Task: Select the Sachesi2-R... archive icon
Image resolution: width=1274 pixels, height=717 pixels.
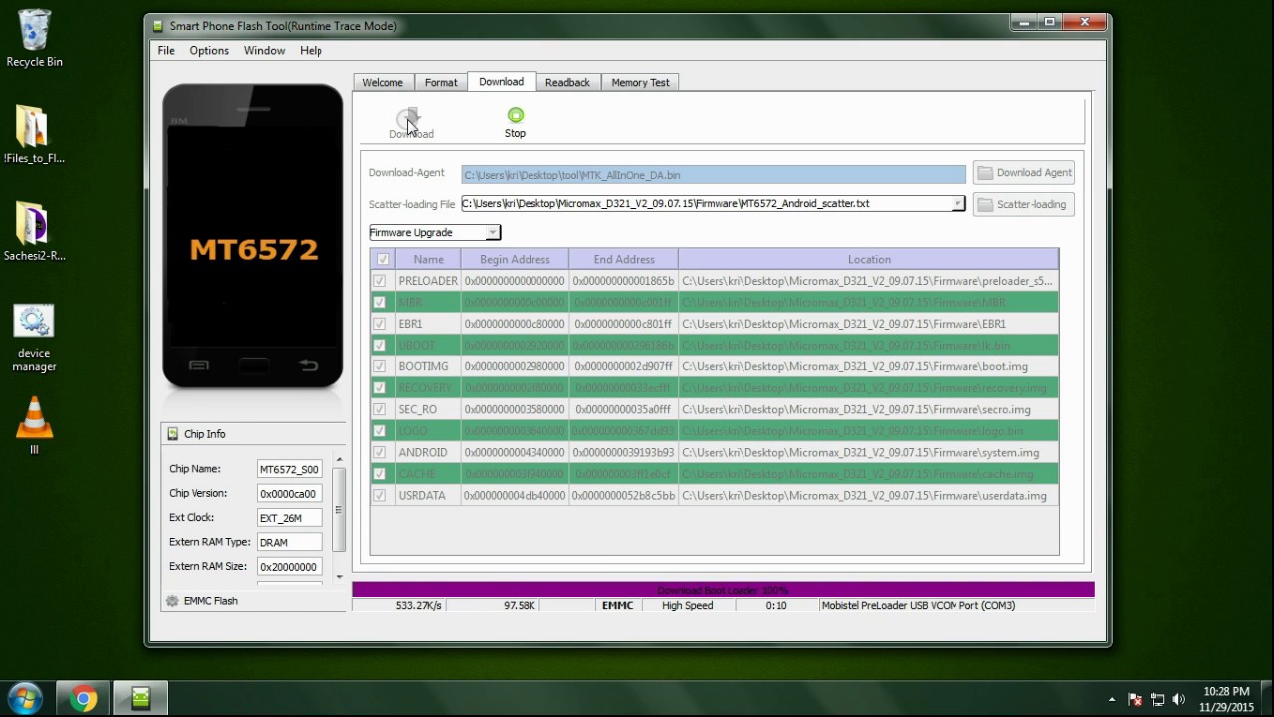Action: (32, 223)
